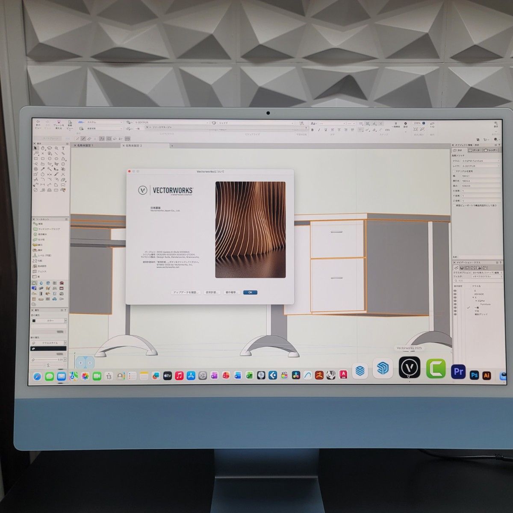Screen dimensions: 513x513
Task: Select the Eyedropper tool
Action: pyautogui.click(x=43, y=169)
